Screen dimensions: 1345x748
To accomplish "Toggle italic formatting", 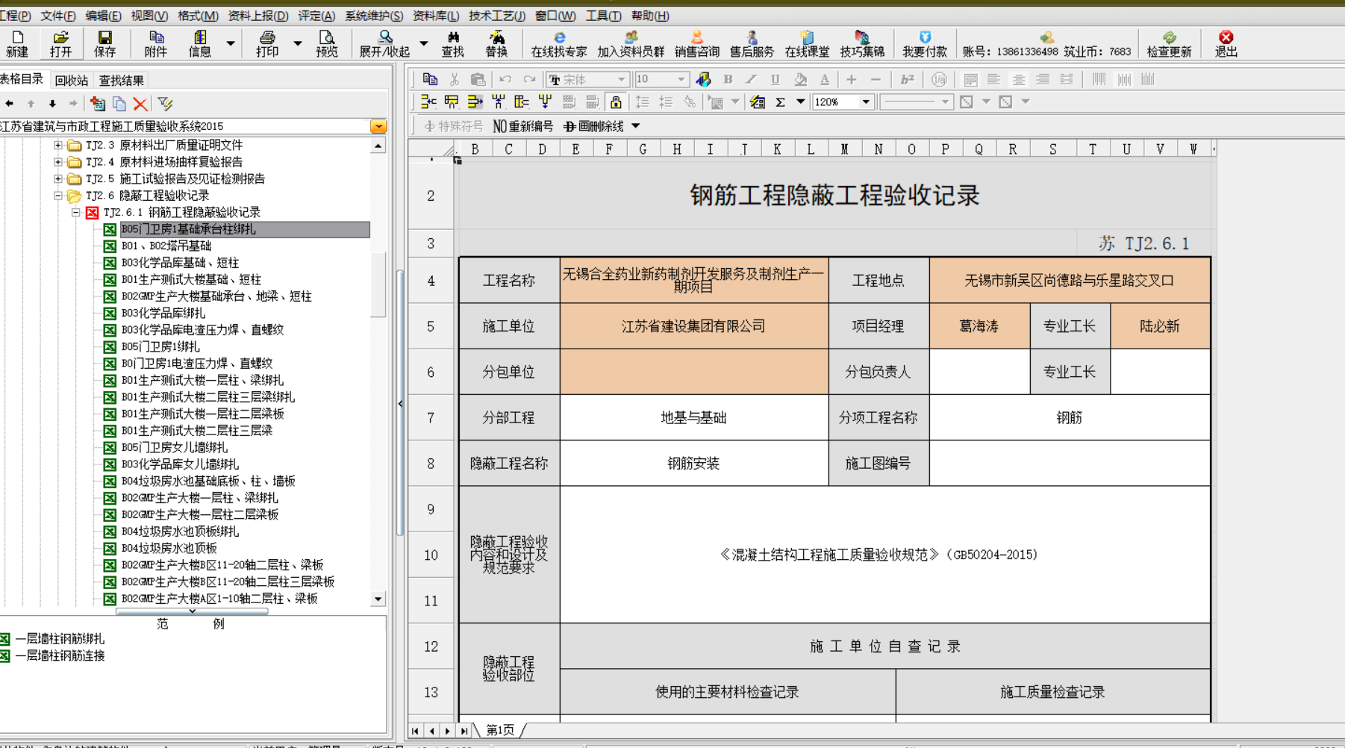I will click(751, 79).
